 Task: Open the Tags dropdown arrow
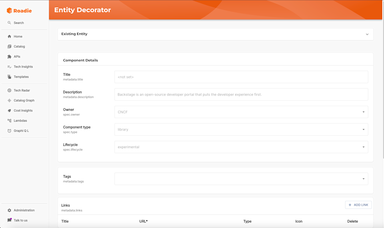click(363, 179)
